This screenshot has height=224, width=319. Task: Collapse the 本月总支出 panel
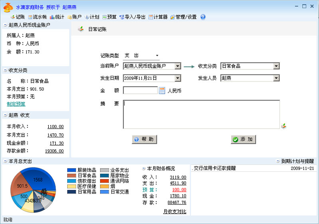(x=5, y=161)
